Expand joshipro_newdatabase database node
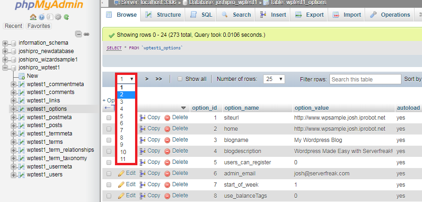Image resolution: width=422 pixels, height=202 pixels. pyautogui.click(x=5, y=51)
